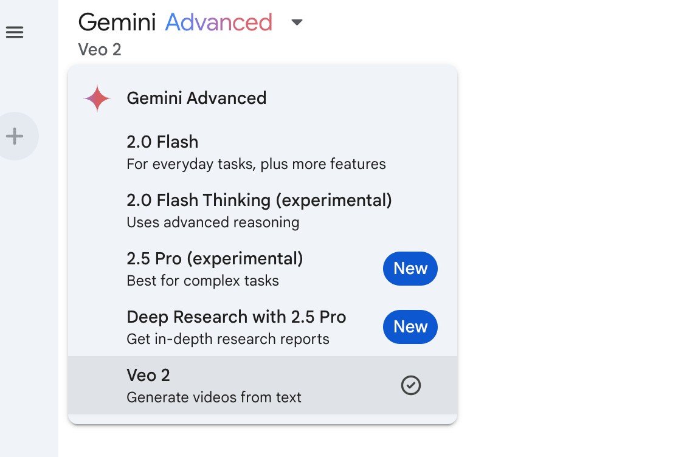The width and height of the screenshot is (698, 457).
Task: Select the 2.0 Flash model
Action: [263, 153]
